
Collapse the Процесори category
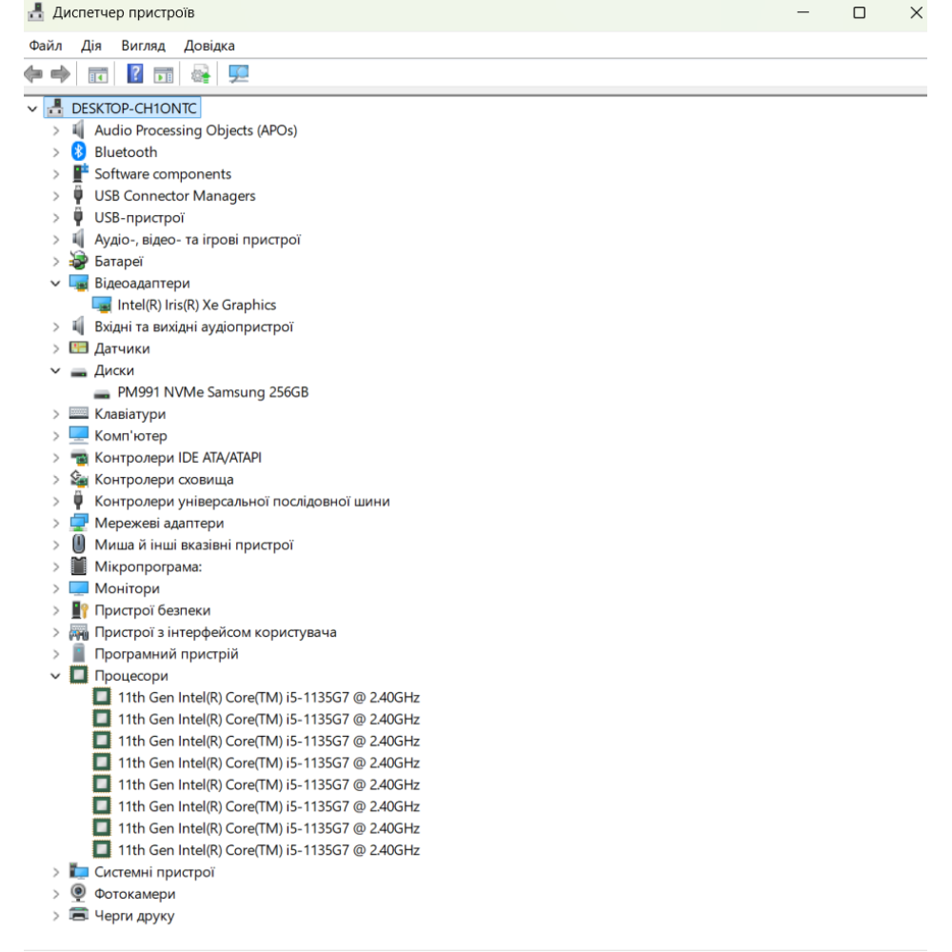[x=56, y=676]
